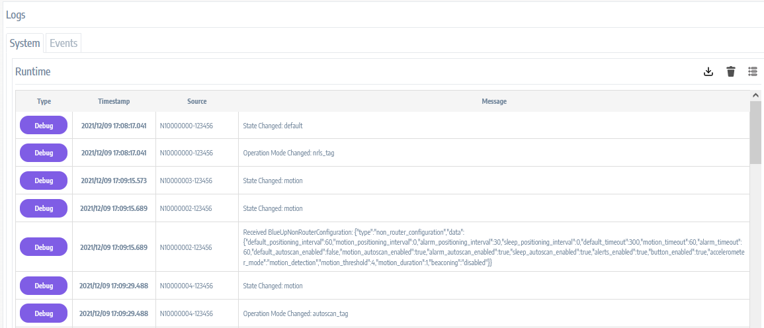Click the Type column header
Screen dimensions: 764x328
44,101
